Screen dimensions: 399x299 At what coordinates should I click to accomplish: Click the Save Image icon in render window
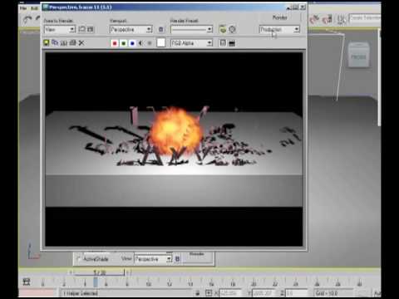click(x=47, y=43)
